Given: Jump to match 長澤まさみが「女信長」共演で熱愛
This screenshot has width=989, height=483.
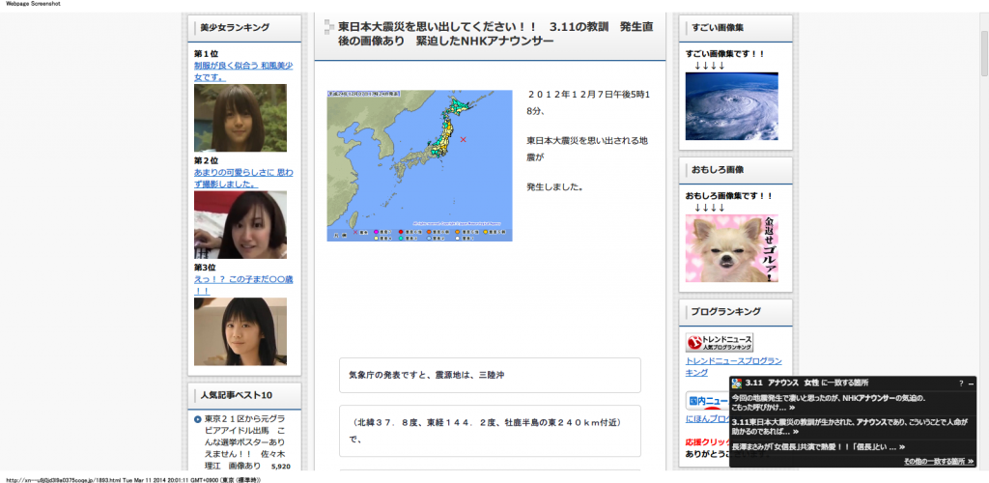Looking at the screenshot, I should pyautogui.click(x=818, y=446).
